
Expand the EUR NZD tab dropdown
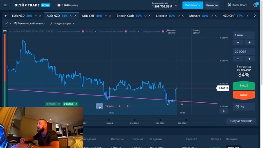coord(36,16)
